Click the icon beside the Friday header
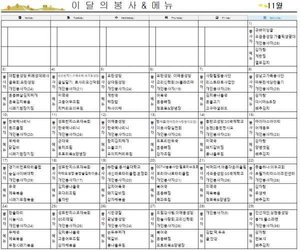This screenshot has width=300, height=250. point(216,18)
